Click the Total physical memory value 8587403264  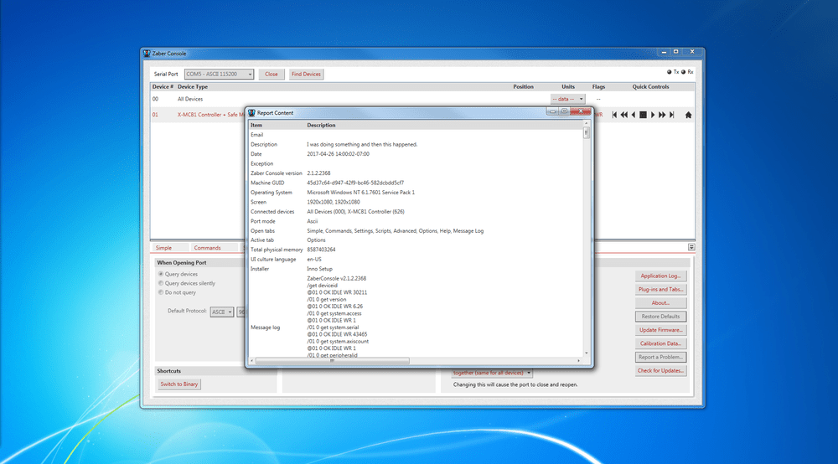321,250
